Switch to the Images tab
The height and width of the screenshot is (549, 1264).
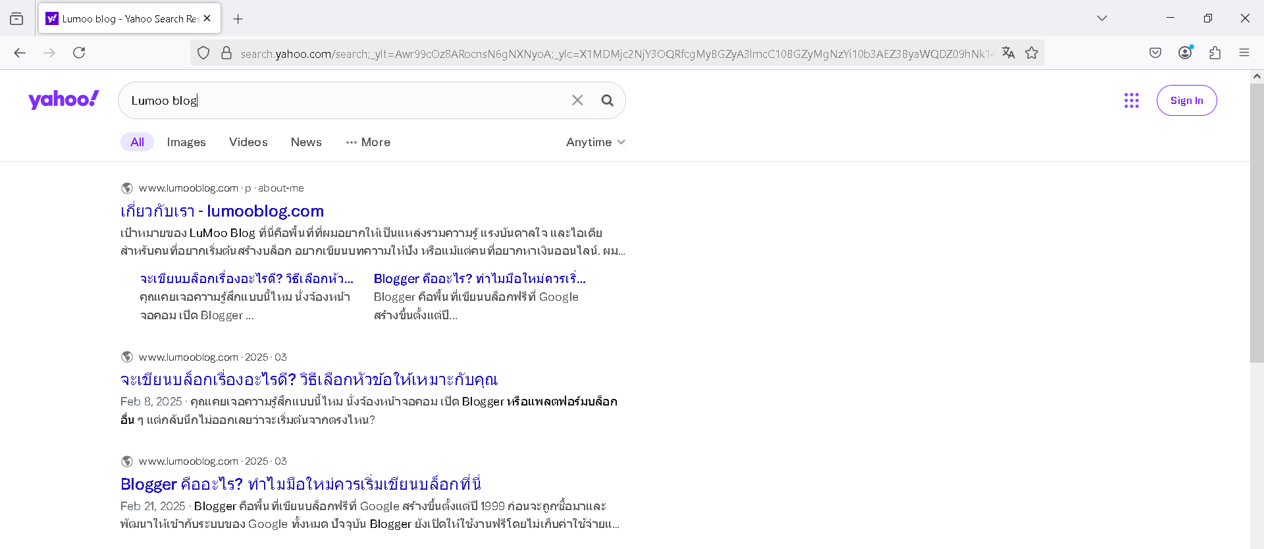pyautogui.click(x=186, y=142)
